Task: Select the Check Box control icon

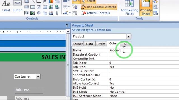Action: [39, 7]
